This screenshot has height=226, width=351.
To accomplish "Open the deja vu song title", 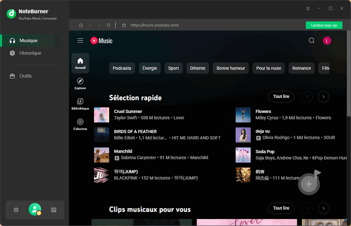I will (x=263, y=131).
